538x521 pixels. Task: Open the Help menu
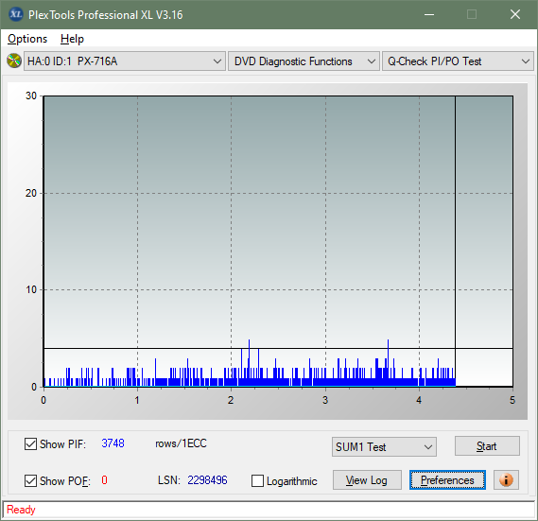(x=72, y=39)
